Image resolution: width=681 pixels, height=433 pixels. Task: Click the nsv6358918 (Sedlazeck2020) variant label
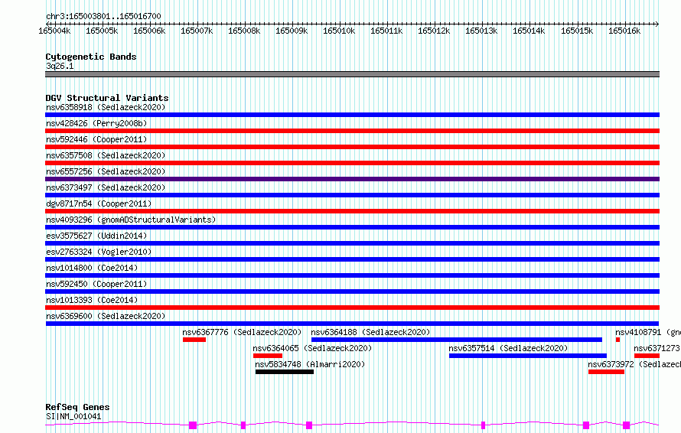[x=106, y=107]
